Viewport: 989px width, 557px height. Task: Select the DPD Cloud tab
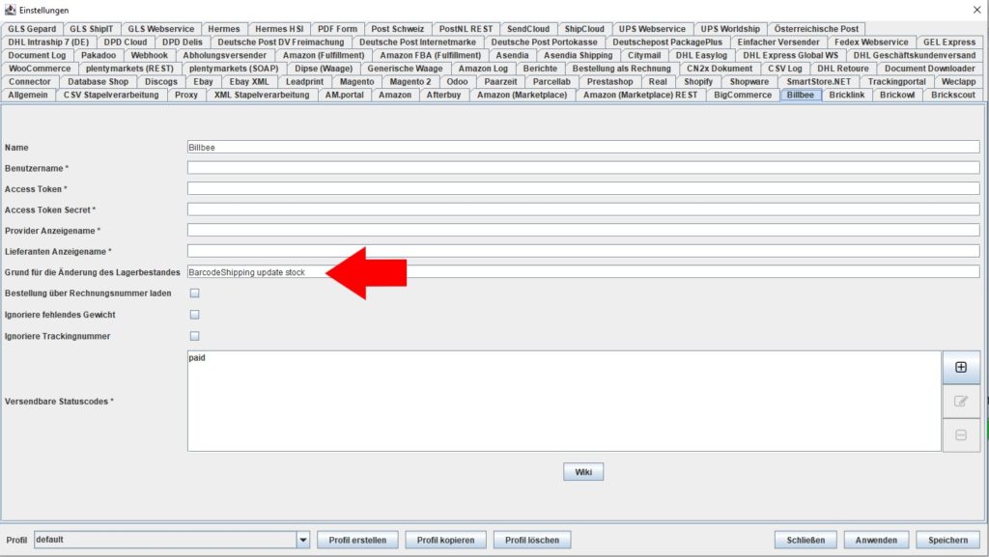(x=126, y=42)
